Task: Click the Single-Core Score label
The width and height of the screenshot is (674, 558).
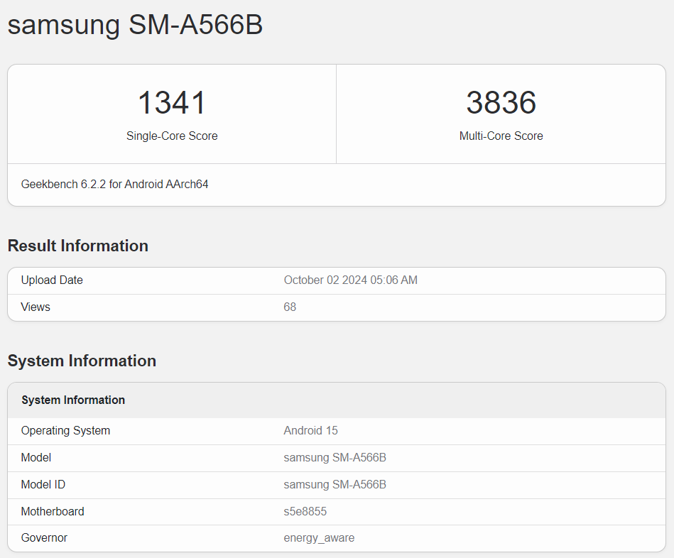Action: (x=172, y=136)
